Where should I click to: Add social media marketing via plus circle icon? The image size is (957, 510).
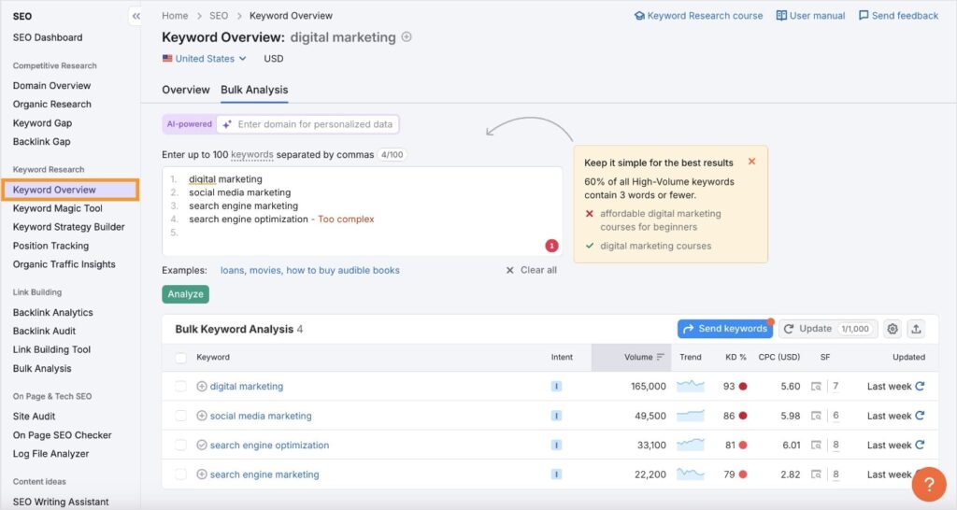[x=202, y=416]
